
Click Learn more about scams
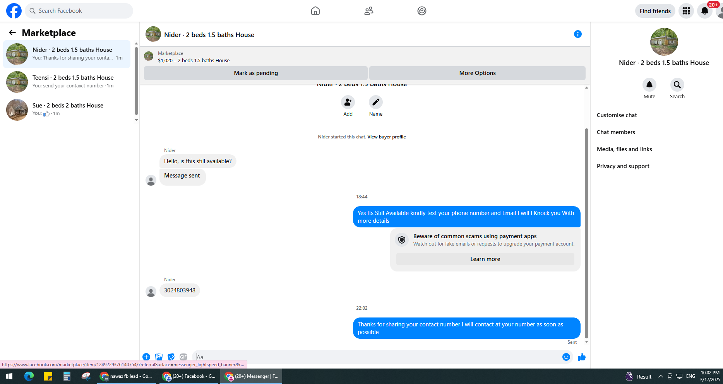tap(485, 259)
